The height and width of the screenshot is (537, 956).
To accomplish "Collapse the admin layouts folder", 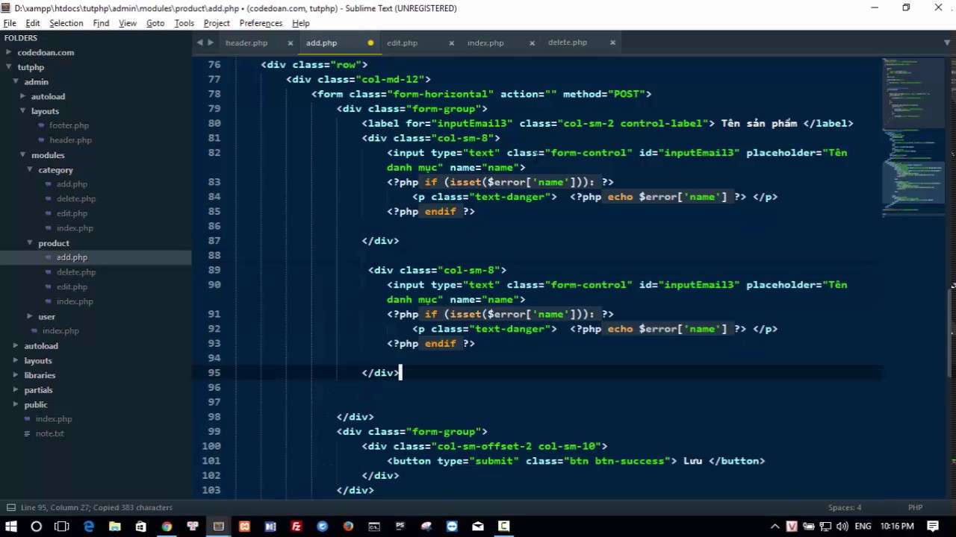I will tap(23, 111).
